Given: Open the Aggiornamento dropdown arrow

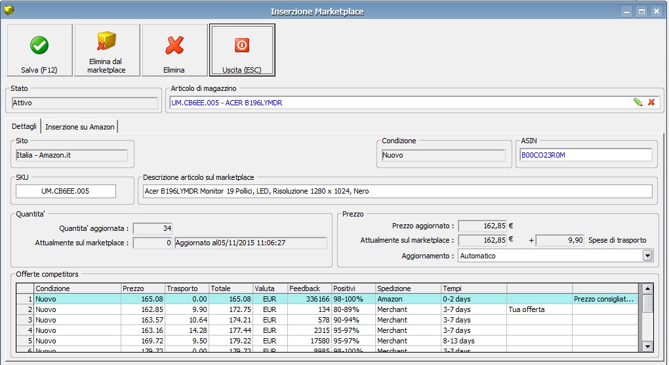Looking at the screenshot, I should point(648,256).
